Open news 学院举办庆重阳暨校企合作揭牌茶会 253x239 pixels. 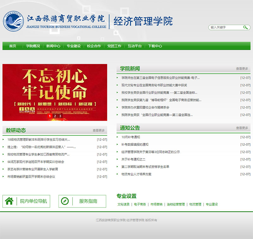145,108
